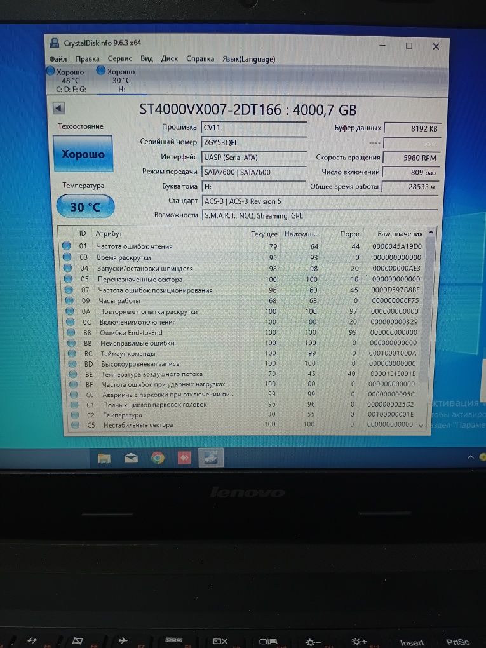Click the attribute list scroll down arrow
486x648 pixels.
pyautogui.click(x=422, y=425)
